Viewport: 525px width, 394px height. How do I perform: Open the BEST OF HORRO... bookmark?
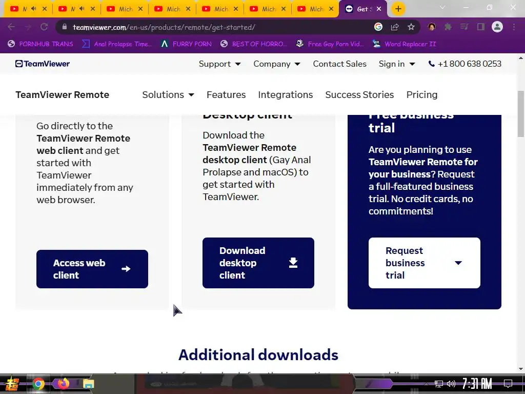coord(254,44)
